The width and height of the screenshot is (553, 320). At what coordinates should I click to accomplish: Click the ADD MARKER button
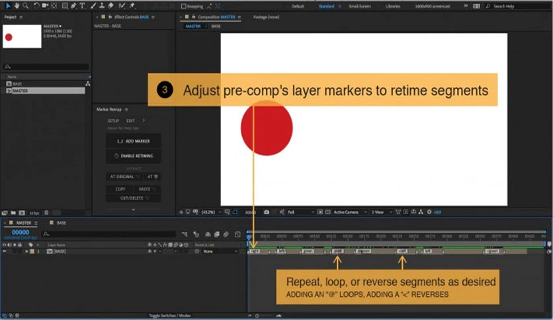(x=134, y=141)
